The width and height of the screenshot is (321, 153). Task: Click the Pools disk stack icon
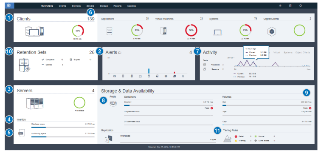click(113, 104)
